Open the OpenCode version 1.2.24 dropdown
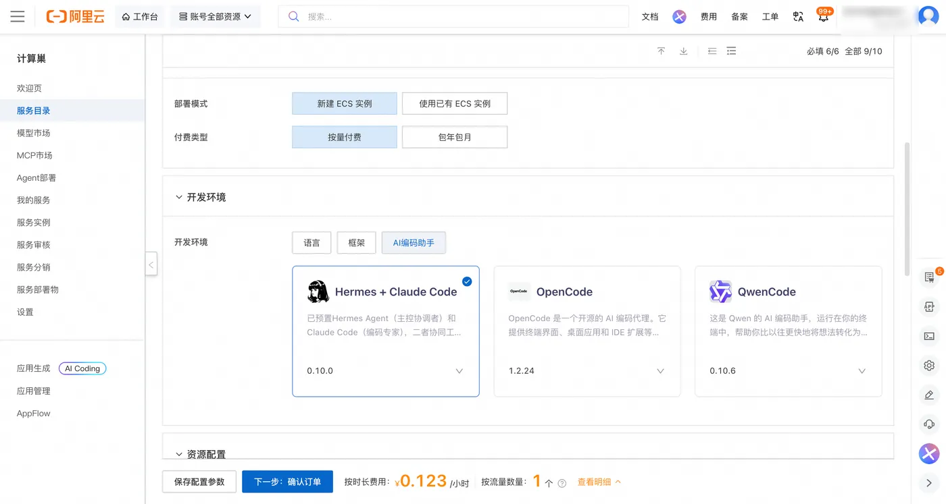Screen dimensions: 946x504 [587, 371]
